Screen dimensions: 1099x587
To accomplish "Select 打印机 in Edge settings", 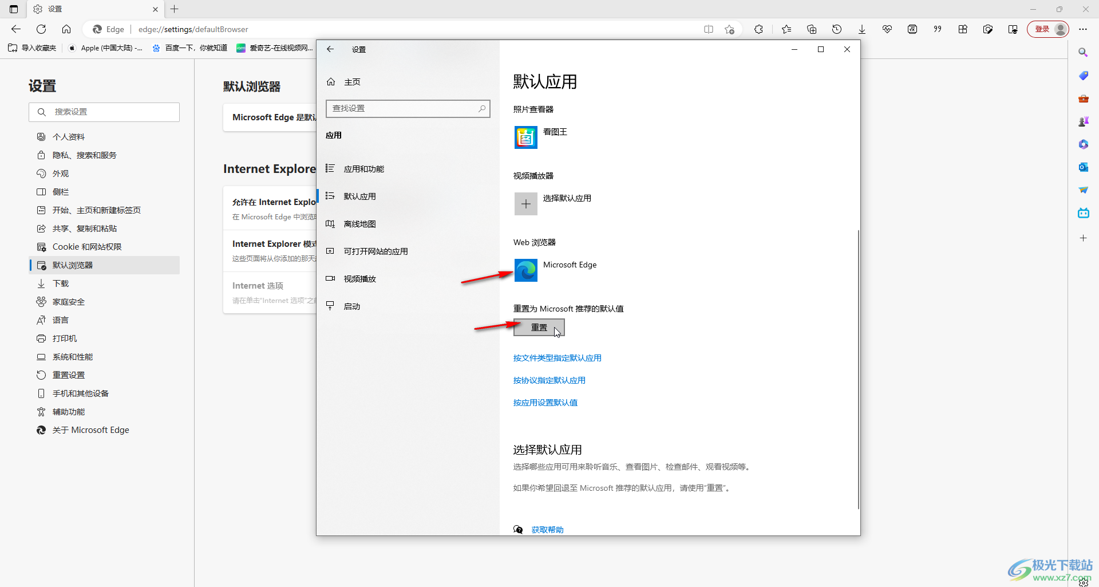I will (x=104, y=338).
